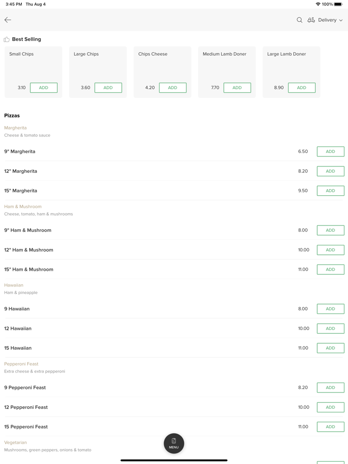Add Large Lamb Doner to order
This screenshot has width=348, height=464.
click(302, 87)
